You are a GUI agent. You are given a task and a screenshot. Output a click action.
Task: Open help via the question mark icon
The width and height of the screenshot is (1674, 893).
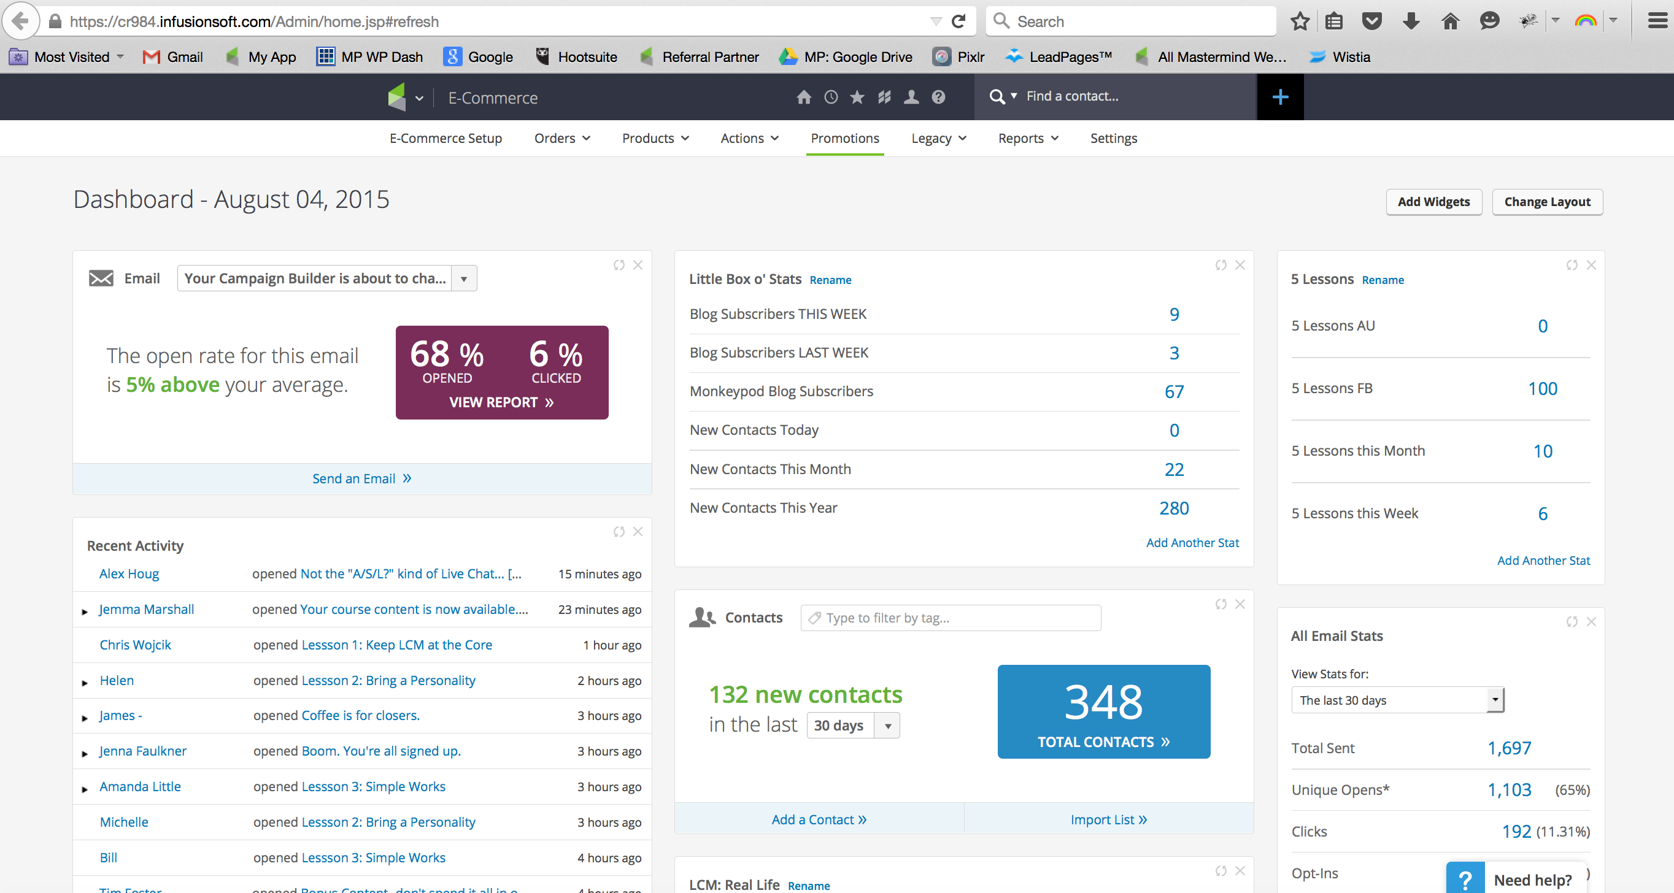pyautogui.click(x=938, y=97)
